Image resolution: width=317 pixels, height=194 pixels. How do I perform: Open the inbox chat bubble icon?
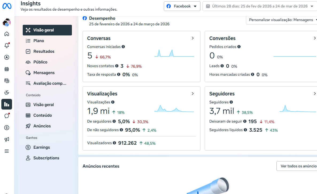tap(7, 116)
